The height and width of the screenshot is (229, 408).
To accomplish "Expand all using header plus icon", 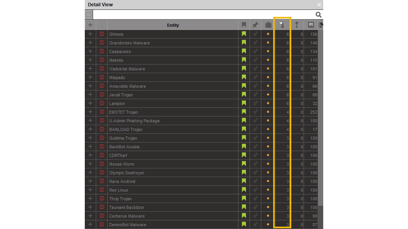I will [90, 25].
